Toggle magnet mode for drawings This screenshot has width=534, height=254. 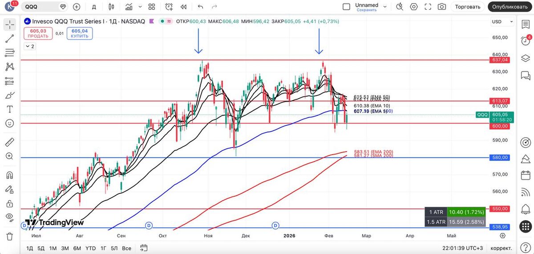pos(9,175)
